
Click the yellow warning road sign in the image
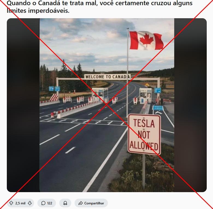click(x=147, y=85)
